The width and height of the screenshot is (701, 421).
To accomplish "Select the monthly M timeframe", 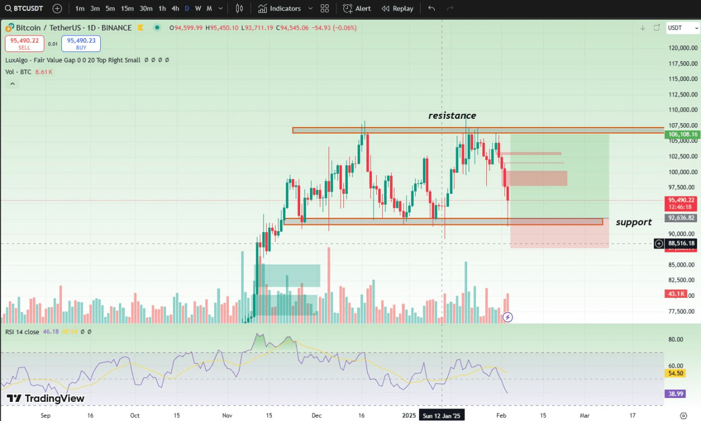I will point(209,9).
